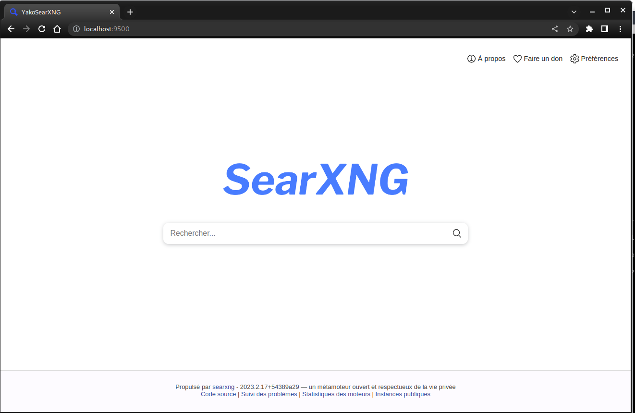Screen dimensions: 635x413
Task: Open the Code source link
Action: [218, 394]
